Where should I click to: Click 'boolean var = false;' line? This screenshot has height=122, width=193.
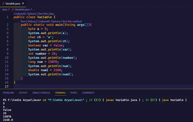pos(46,45)
